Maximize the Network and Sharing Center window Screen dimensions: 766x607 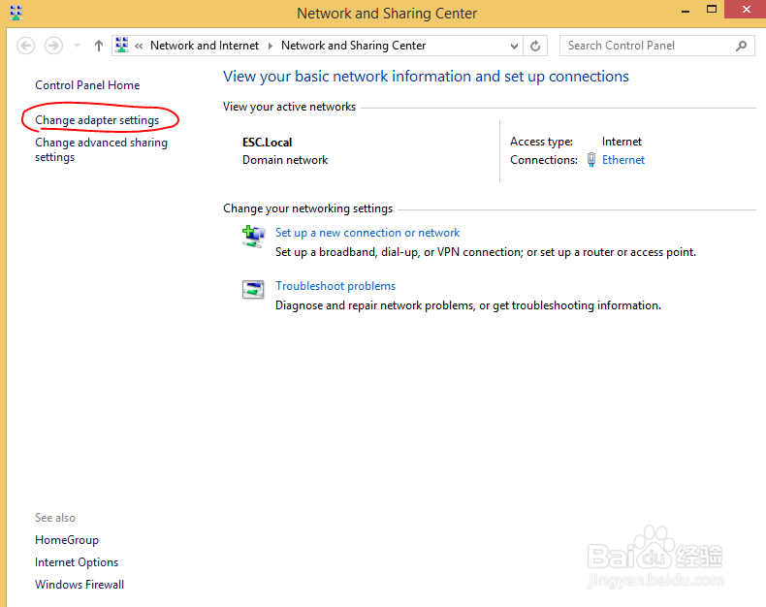712,10
